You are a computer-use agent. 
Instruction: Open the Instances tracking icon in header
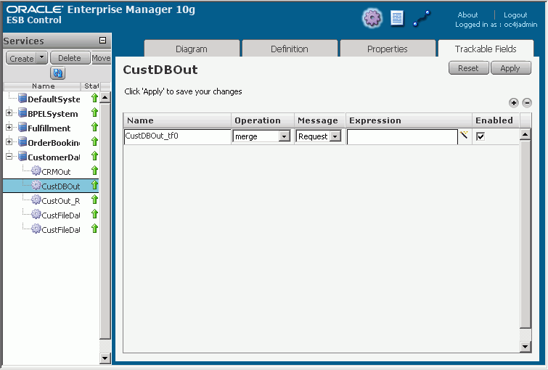coord(422,19)
